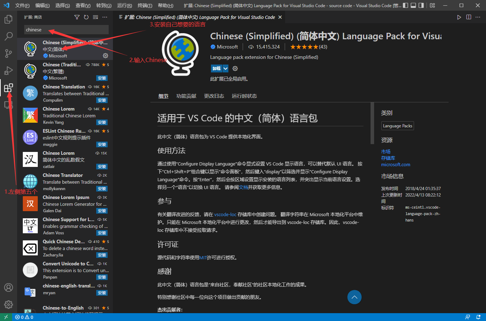The height and width of the screenshot is (321, 486).
Task: Open the vscode-loc repository link
Action: pos(225,214)
